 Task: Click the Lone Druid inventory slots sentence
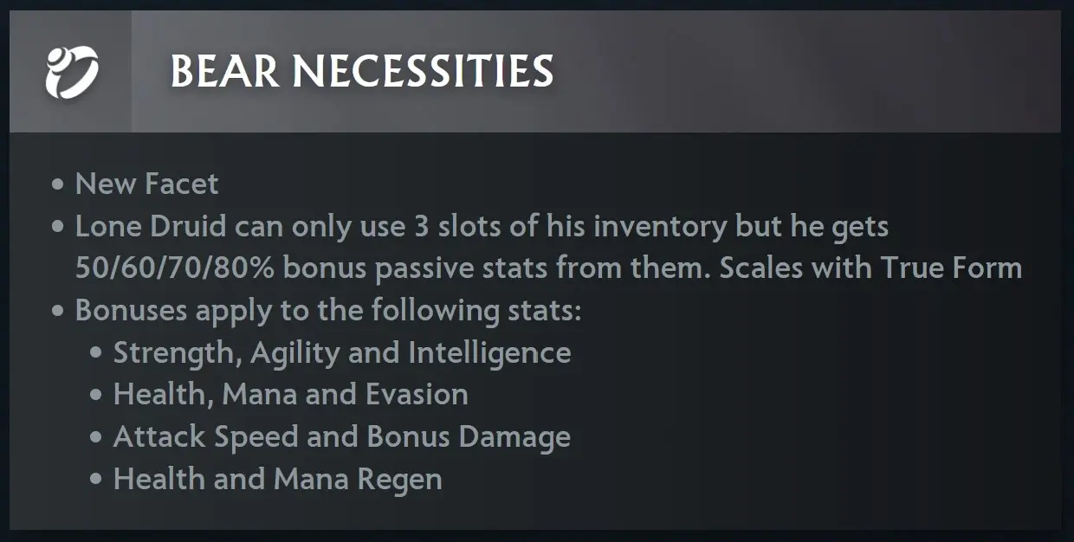[x=482, y=227]
